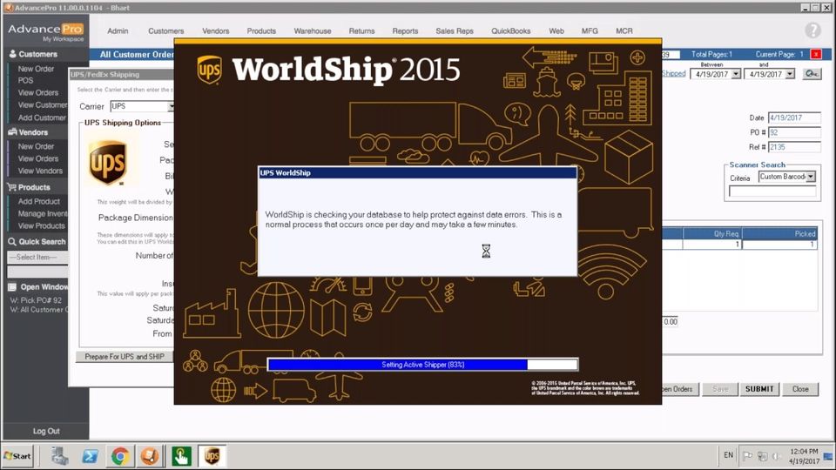The image size is (836, 470).
Task: Click the SUBMIT button
Action: [759, 389]
